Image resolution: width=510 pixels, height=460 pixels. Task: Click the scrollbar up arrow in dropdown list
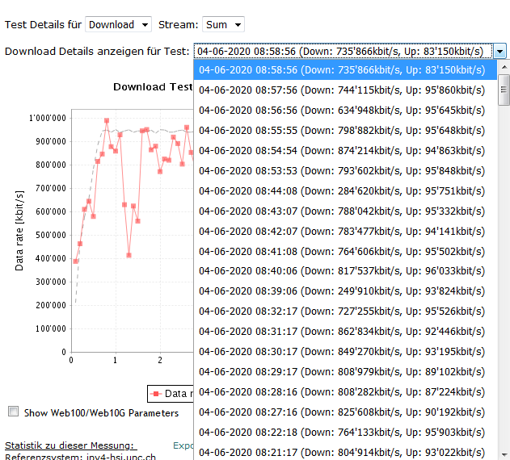504,69
